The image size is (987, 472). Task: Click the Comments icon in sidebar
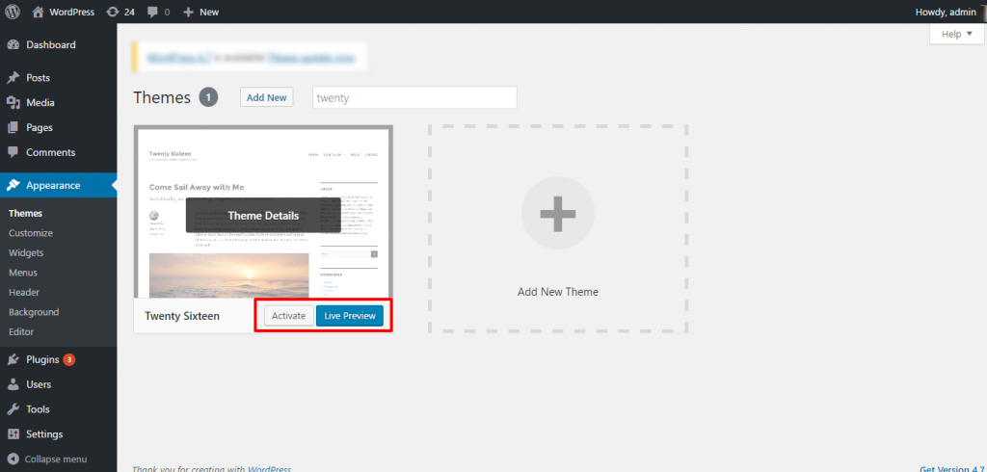[13, 152]
